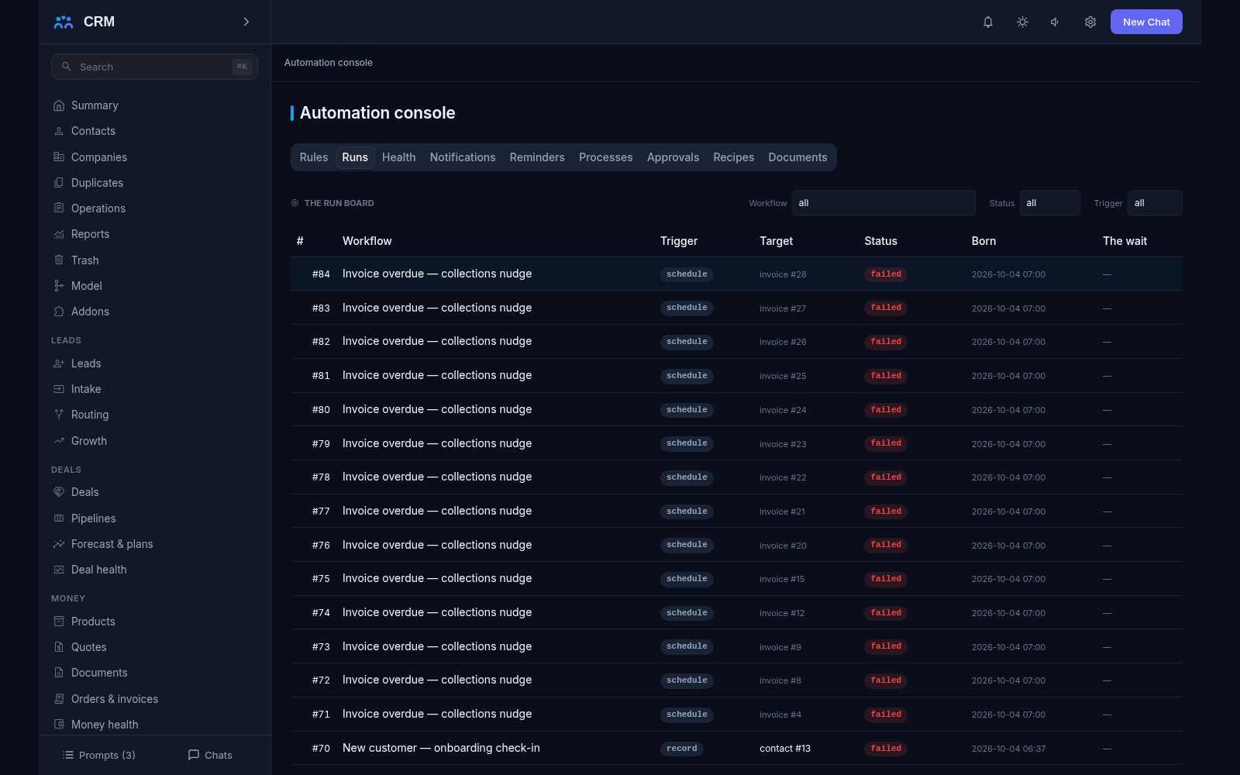The image size is (1240, 775).
Task: Open Deals tag icon
Action: pyautogui.click(x=59, y=492)
